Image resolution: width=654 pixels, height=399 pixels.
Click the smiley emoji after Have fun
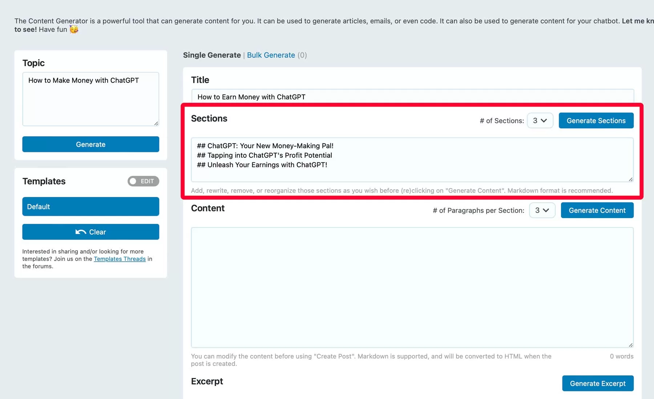[x=74, y=29]
